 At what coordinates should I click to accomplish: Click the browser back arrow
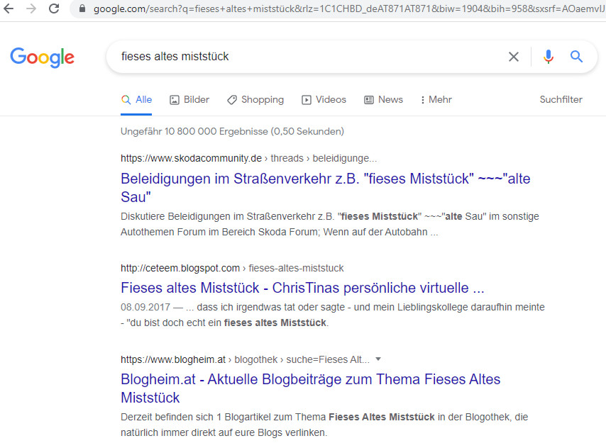9,9
